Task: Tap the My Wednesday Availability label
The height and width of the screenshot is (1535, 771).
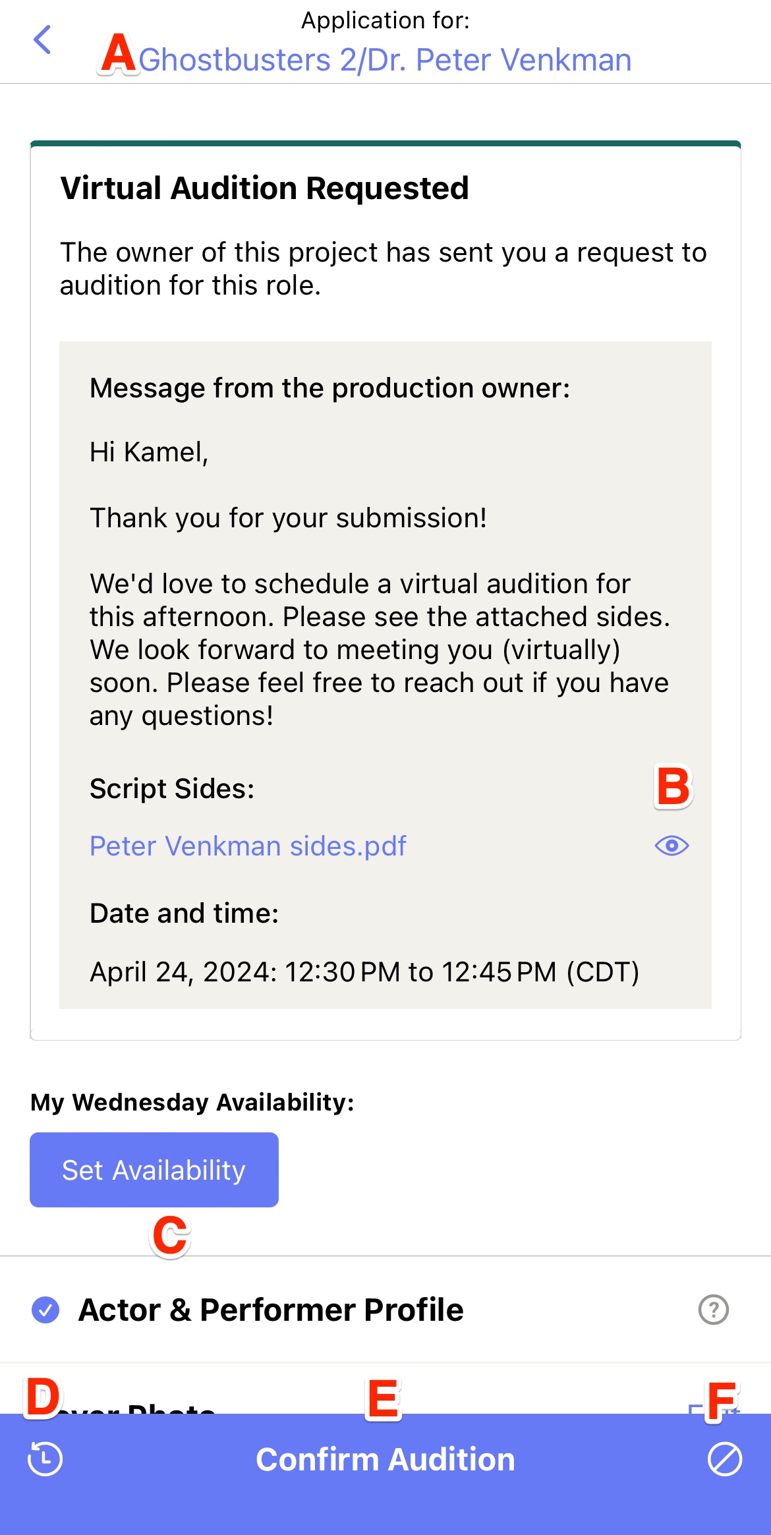Action: [x=192, y=1102]
